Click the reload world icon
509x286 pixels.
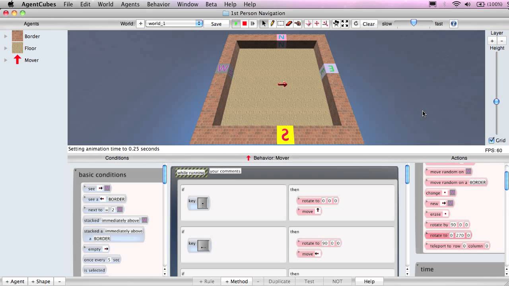coord(356,23)
